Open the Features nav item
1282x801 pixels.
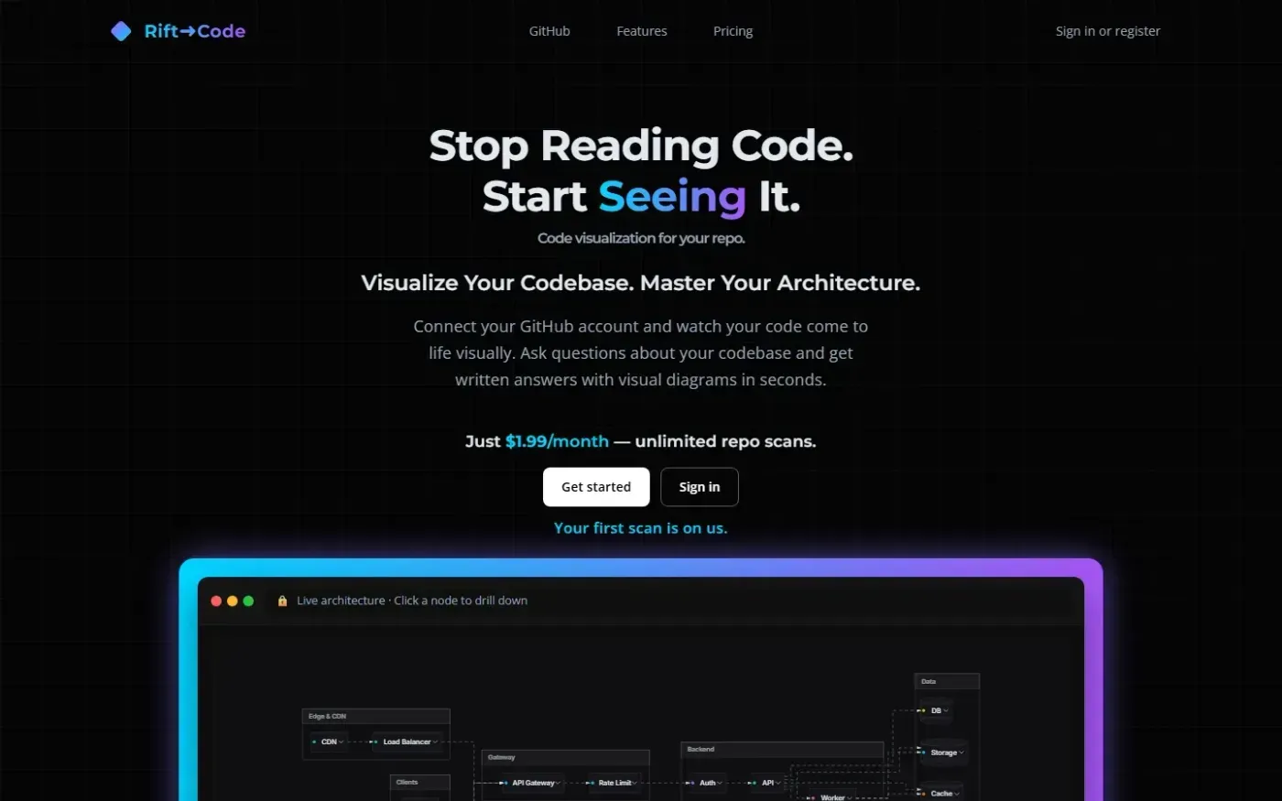[642, 31]
